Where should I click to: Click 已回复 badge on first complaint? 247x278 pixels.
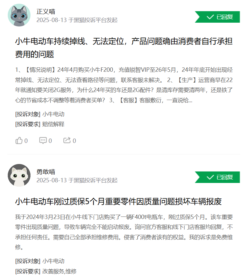pos(217,17)
